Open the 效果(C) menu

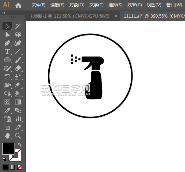(135, 5)
